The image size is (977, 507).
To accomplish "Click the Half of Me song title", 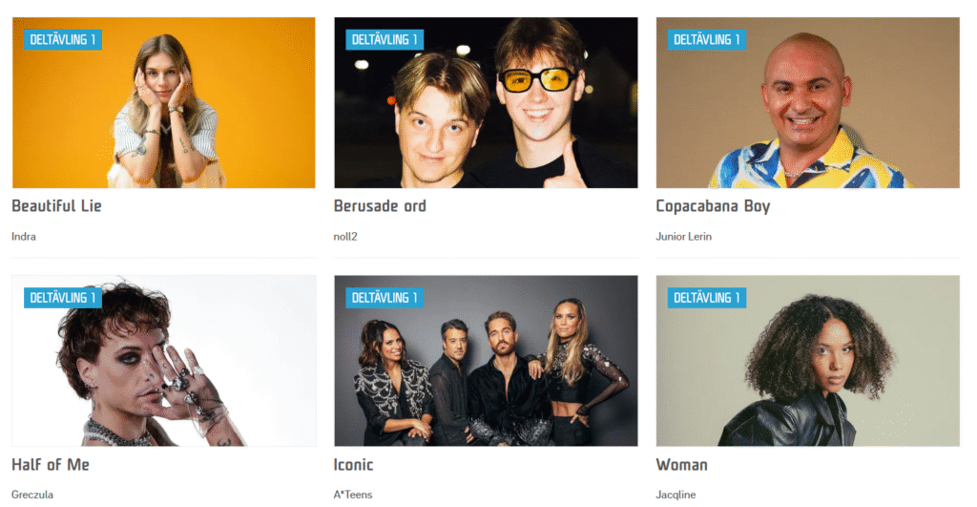I will 51,465.
